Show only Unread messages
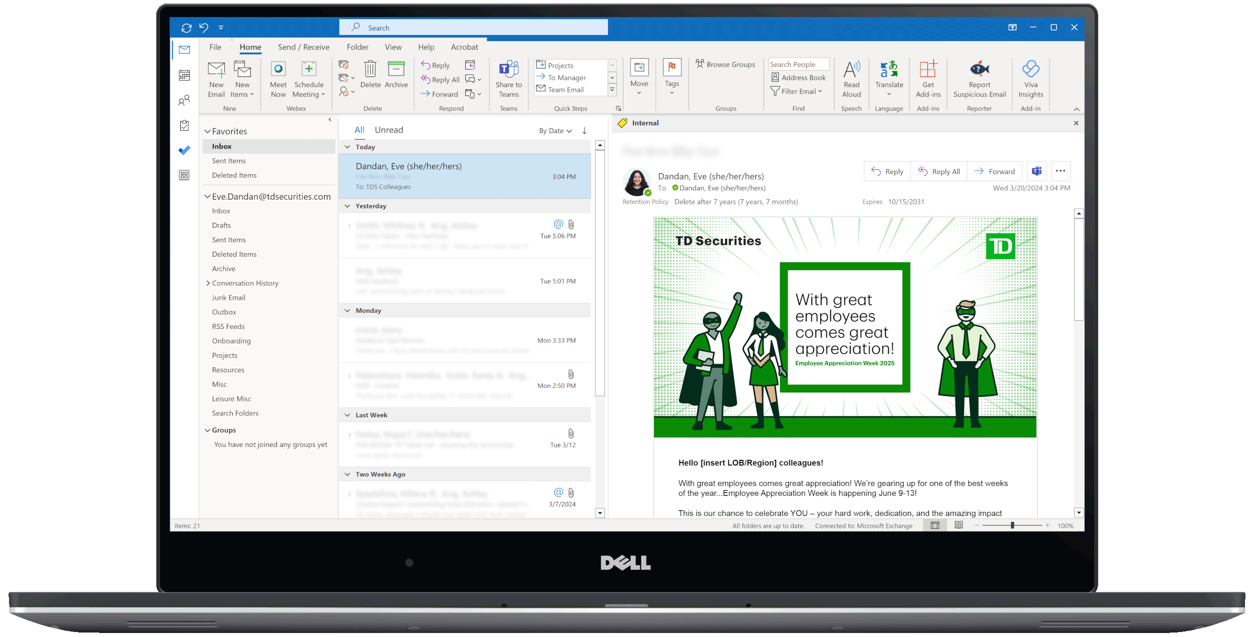Viewport: 1252px width, 637px height. (389, 130)
